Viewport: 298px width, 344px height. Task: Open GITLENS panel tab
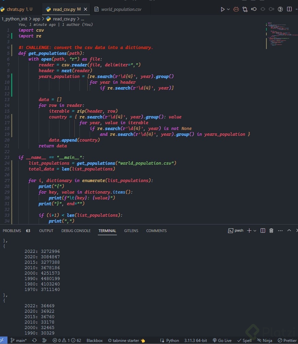(x=131, y=231)
